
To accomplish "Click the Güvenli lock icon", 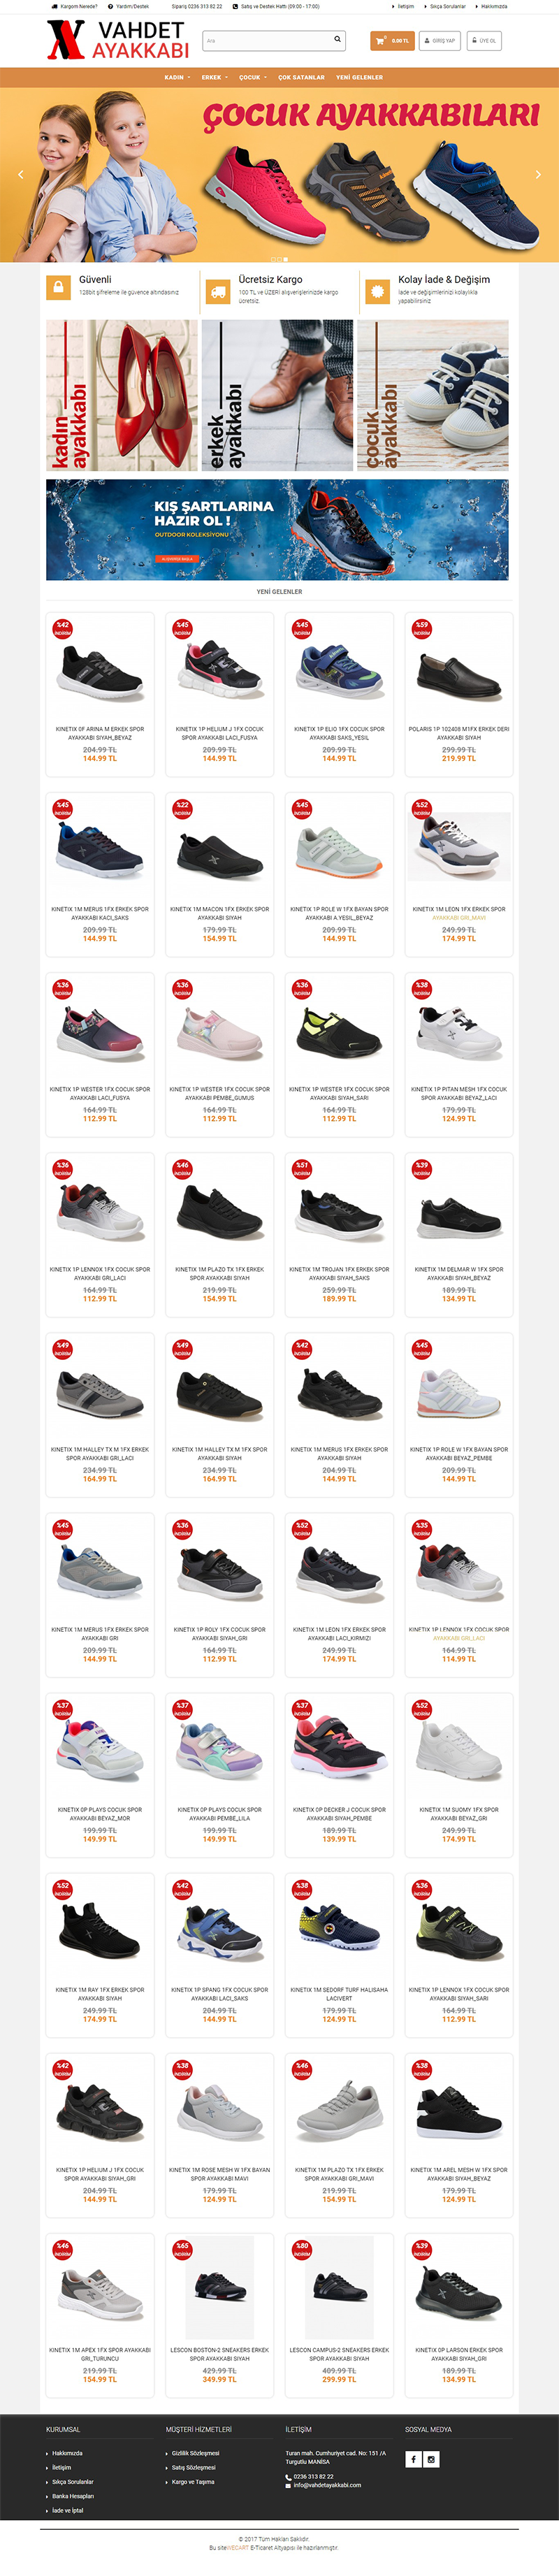I will pos(58,288).
